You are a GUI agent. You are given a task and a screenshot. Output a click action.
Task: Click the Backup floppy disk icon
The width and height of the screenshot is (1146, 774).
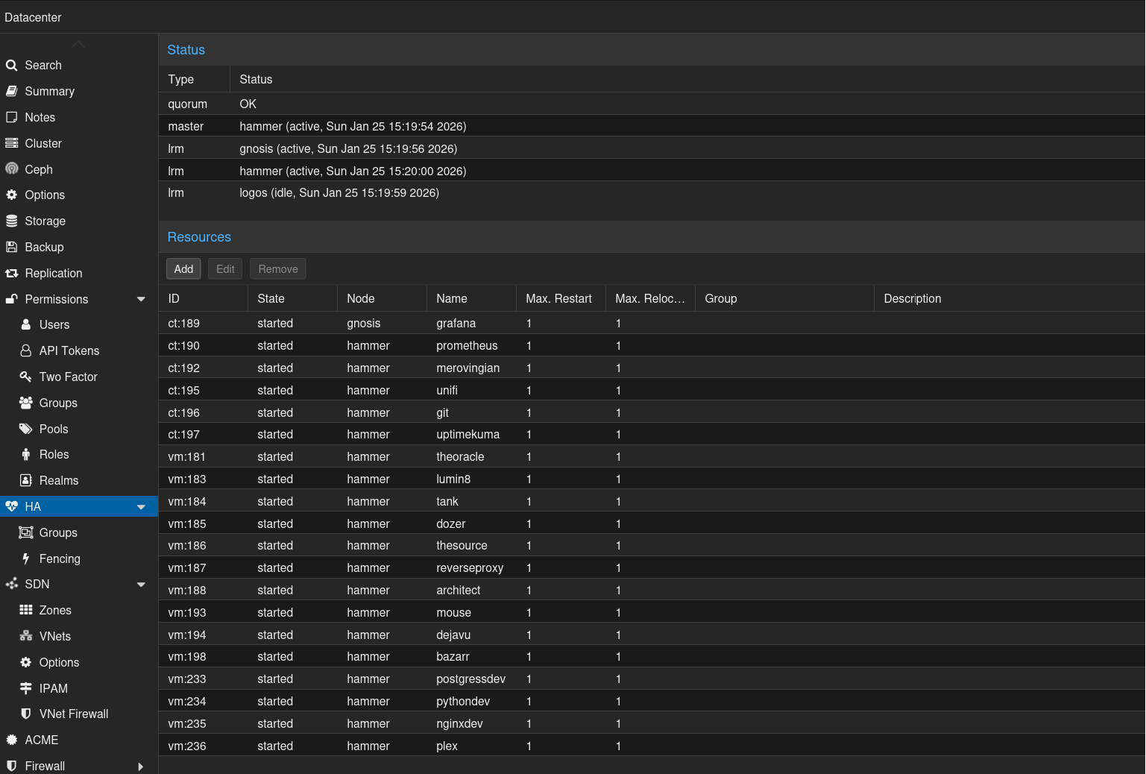(12, 247)
